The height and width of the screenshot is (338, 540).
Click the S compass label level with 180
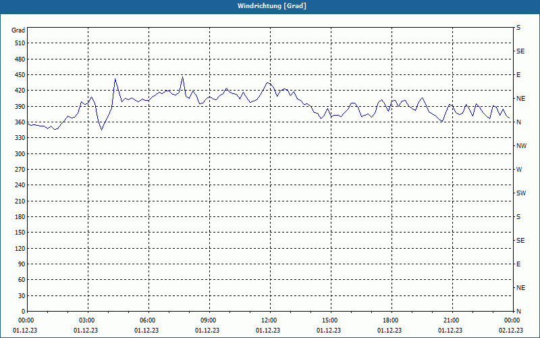pyautogui.click(x=518, y=217)
